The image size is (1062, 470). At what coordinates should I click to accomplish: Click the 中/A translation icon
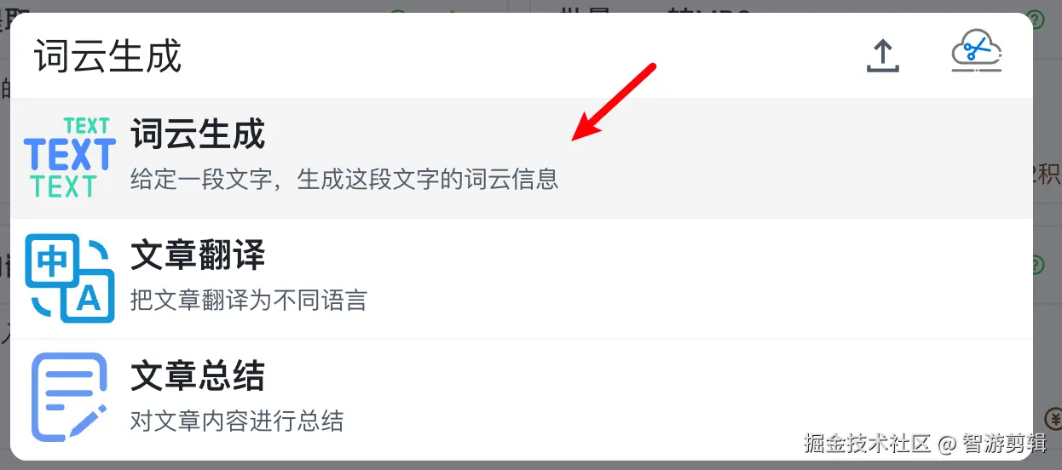pyautogui.click(x=69, y=278)
